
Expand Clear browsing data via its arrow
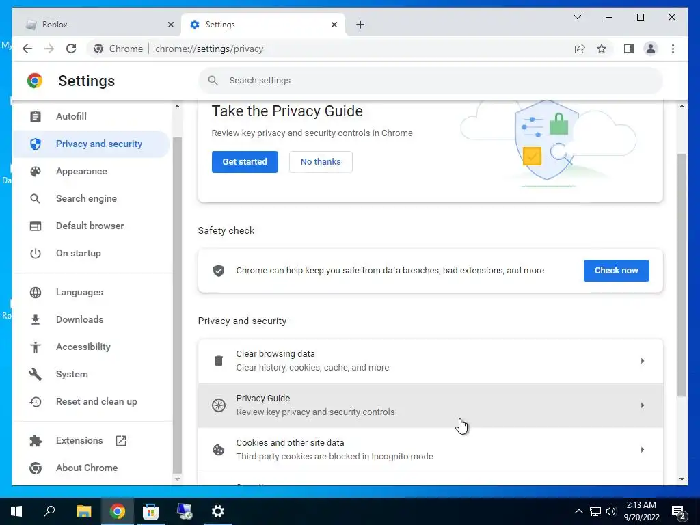point(643,361)
